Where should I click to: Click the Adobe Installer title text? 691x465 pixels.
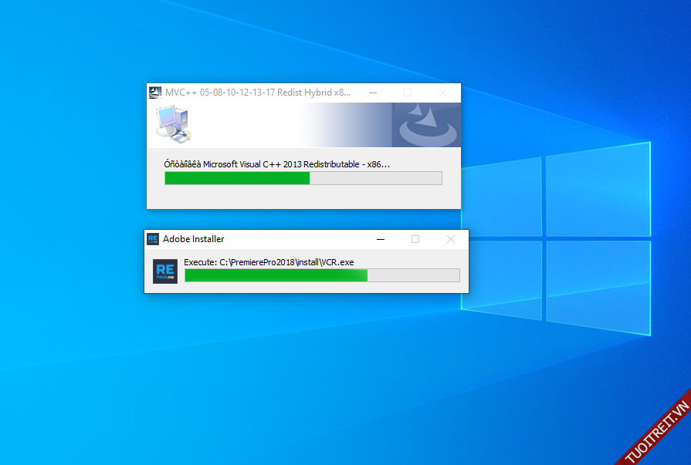point(194,239)
